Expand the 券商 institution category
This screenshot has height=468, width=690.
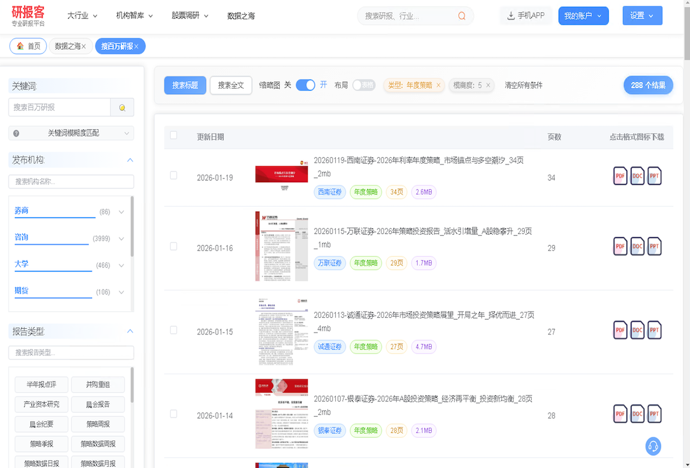coord(121,212)
